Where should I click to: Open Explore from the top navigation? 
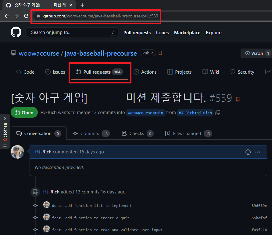coord(213,33)
